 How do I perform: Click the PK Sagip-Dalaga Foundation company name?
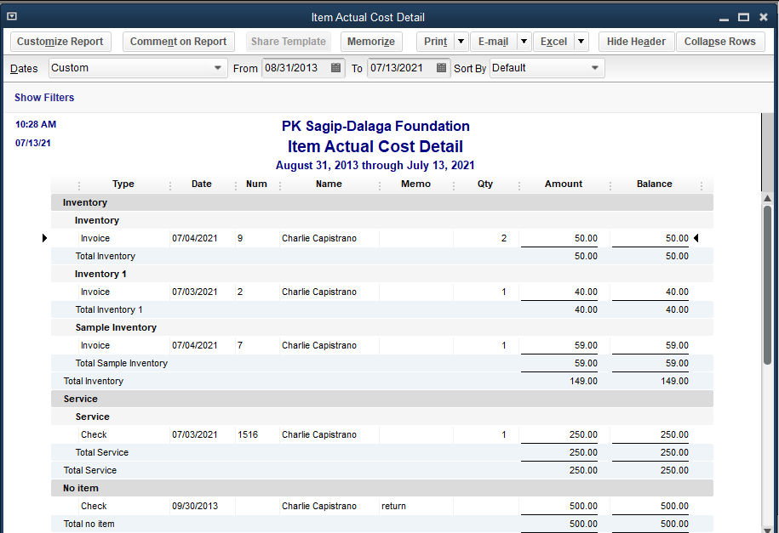[375, 126]
